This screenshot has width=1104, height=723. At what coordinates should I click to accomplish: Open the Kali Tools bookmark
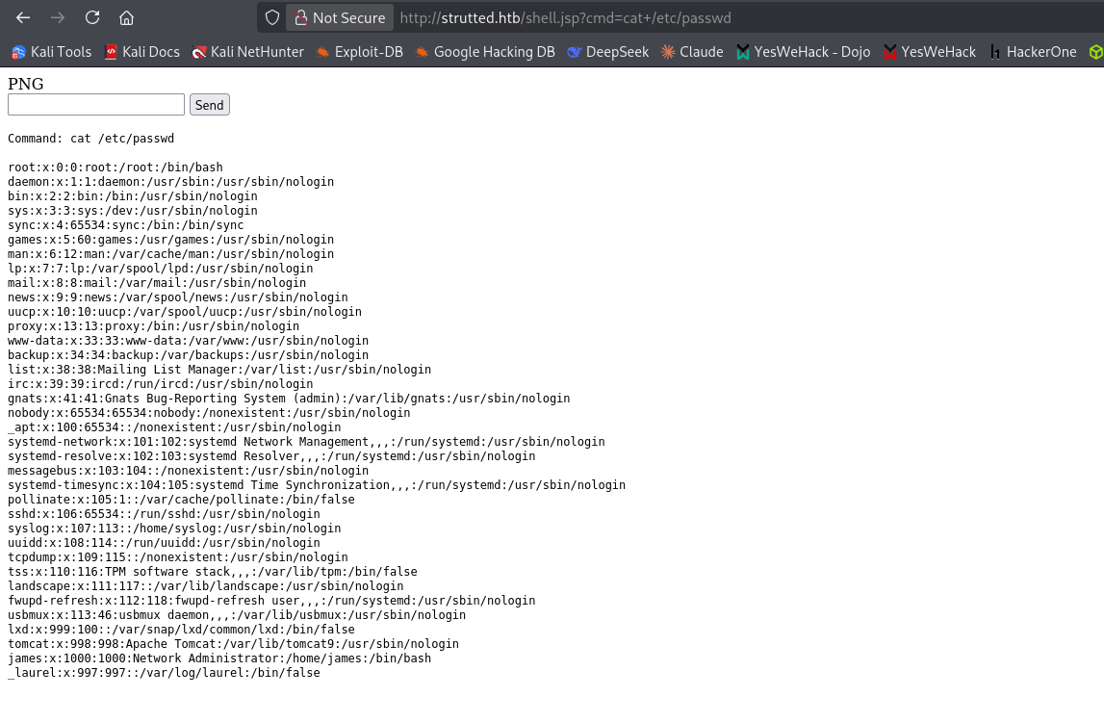tap(51, 52)
